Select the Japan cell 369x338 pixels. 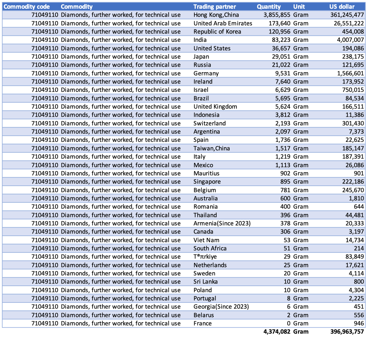click(x=201, y=57)
